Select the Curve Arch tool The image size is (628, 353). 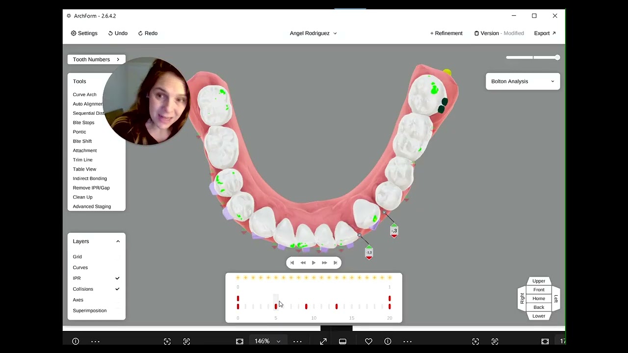(84, 95)
